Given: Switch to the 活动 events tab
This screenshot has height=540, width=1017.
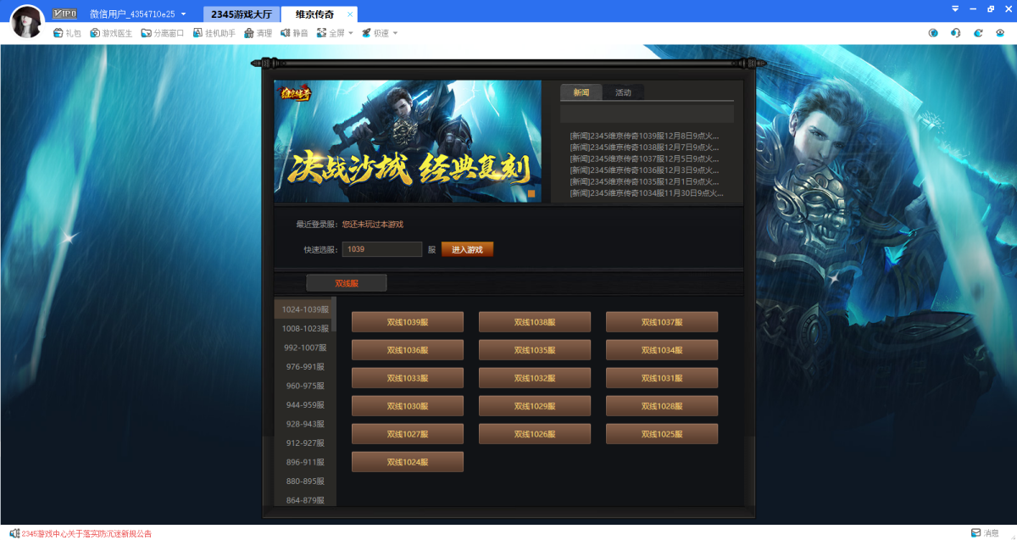Looking at the screenshot, I should click(x=623, y=92).
